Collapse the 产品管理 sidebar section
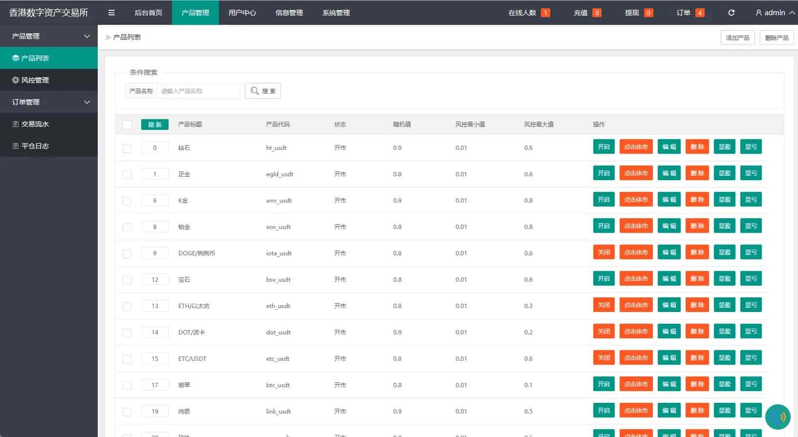 point(87,36)
